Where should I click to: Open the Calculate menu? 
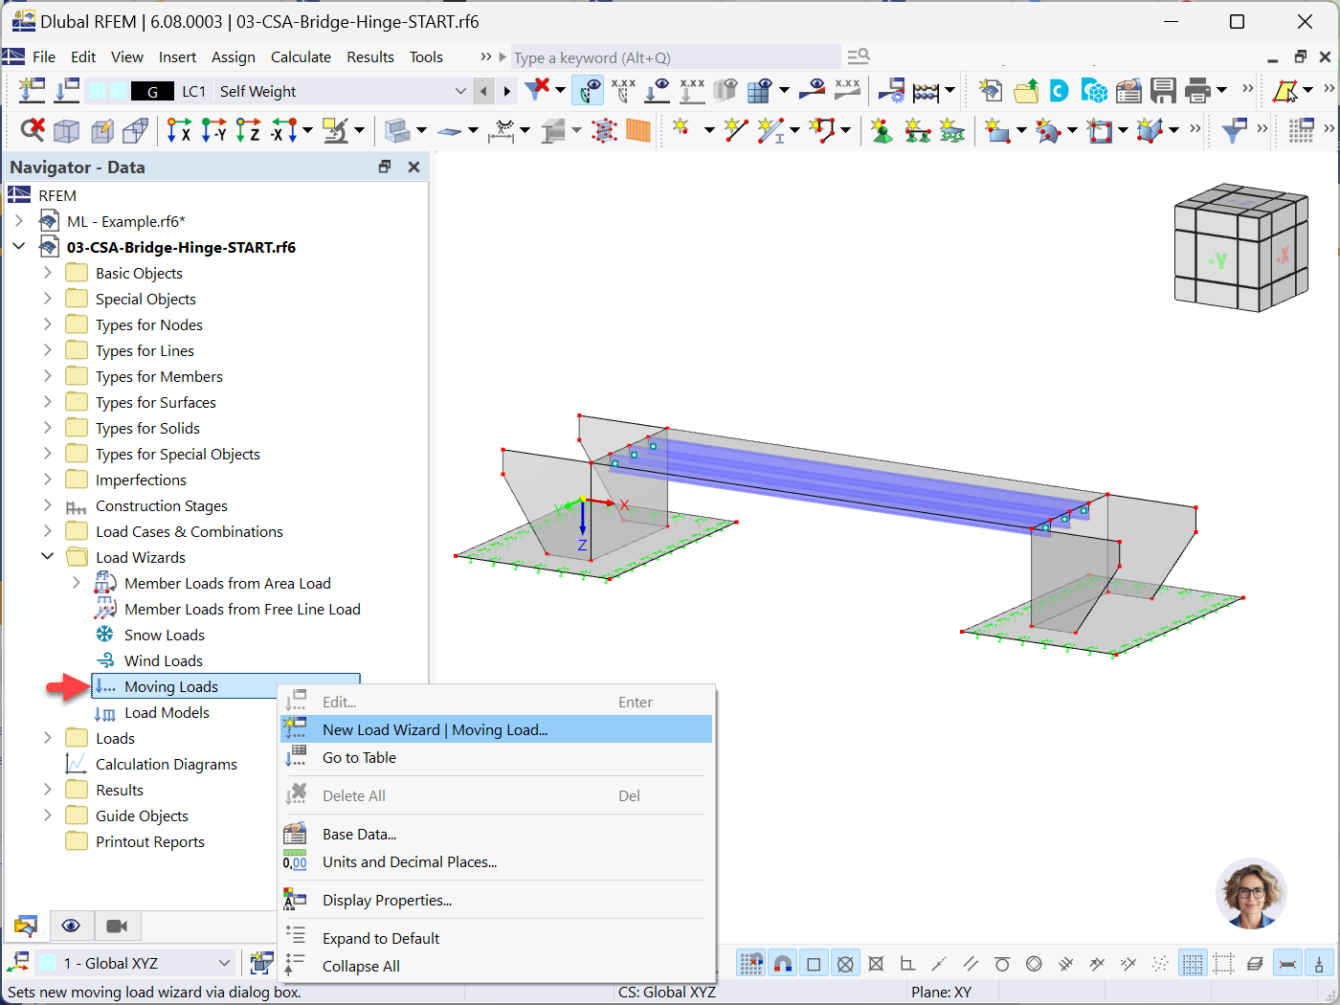pyautogui.click(x=301, y=57)
